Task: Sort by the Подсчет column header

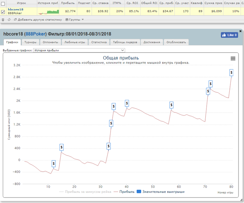Action: tap(84, 3)
